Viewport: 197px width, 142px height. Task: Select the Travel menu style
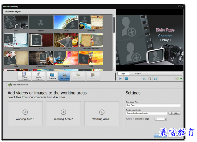pyautogui.click(x=66, y=22)
